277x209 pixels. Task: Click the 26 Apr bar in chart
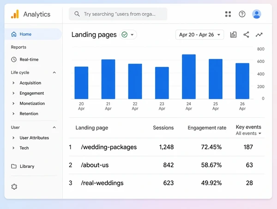(x=242, y=81)
